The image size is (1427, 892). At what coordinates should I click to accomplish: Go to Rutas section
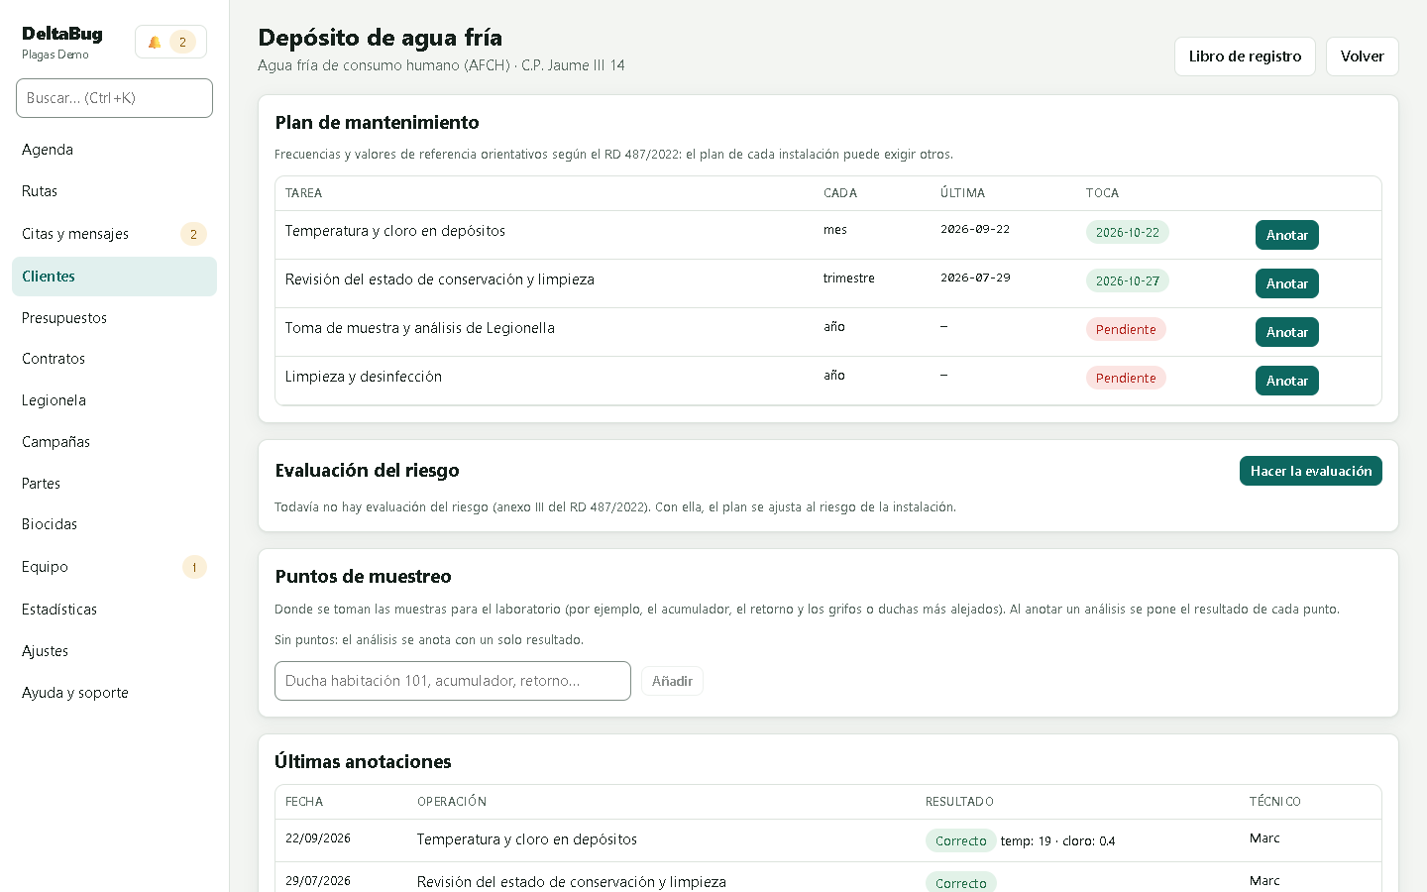click(x=114, y=191)
